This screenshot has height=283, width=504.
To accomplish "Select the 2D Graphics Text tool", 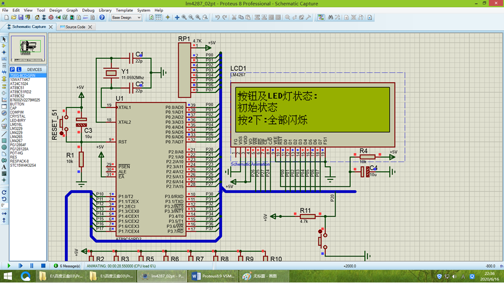I will coord(4,167).
